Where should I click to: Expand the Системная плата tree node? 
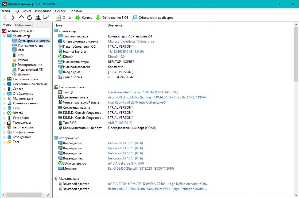[4, 79]
